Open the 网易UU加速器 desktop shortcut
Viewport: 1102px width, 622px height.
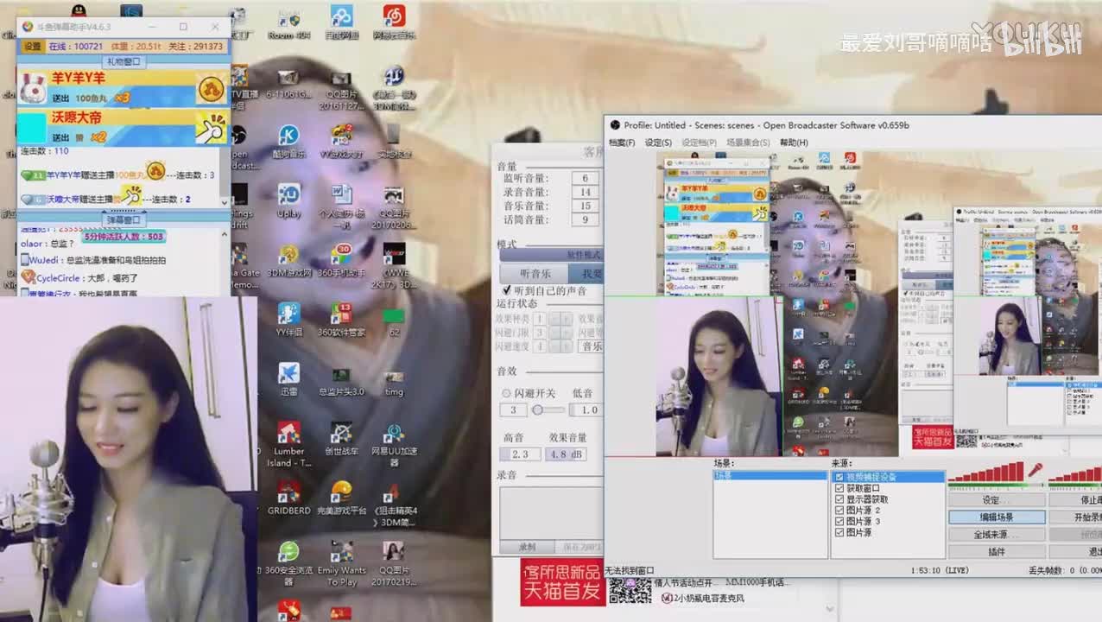pos(395,445)
